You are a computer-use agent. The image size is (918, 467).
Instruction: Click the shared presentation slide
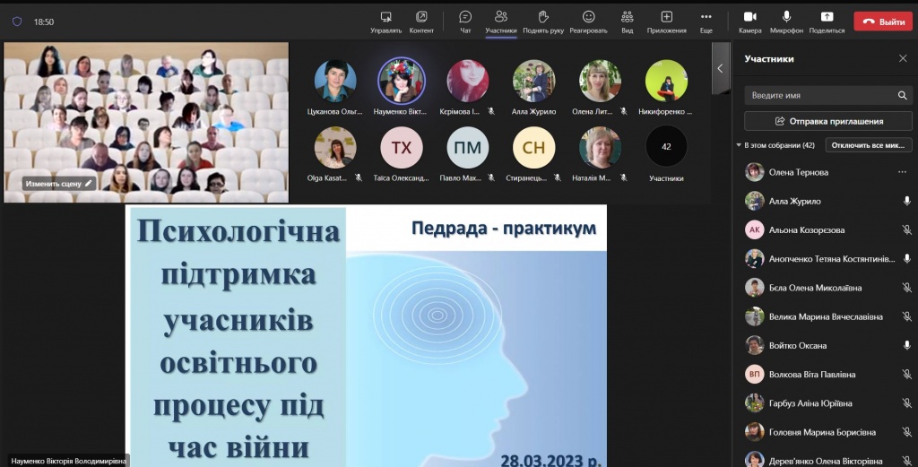tap(366, 335)
